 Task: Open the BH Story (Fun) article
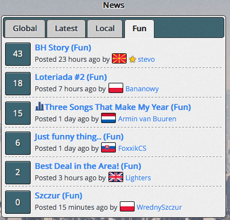[63, 48]
